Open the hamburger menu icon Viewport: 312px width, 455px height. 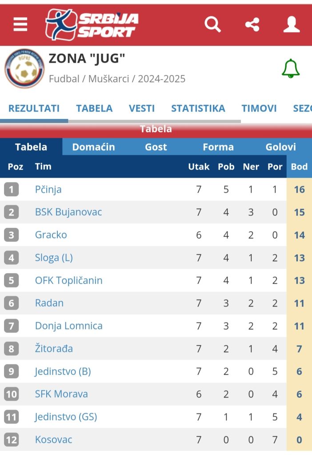(x=20, y=24)
